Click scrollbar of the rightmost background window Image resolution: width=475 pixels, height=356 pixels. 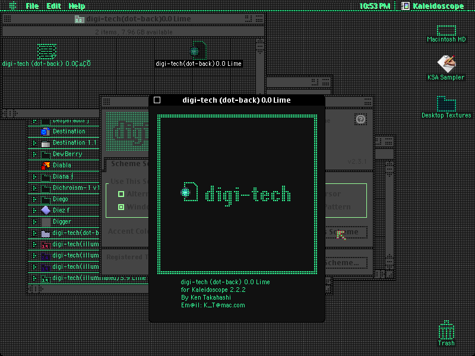point(389,215)
